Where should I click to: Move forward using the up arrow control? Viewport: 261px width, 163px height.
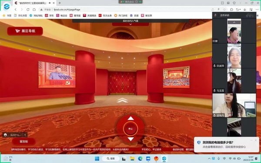click(x=130, y=118)
